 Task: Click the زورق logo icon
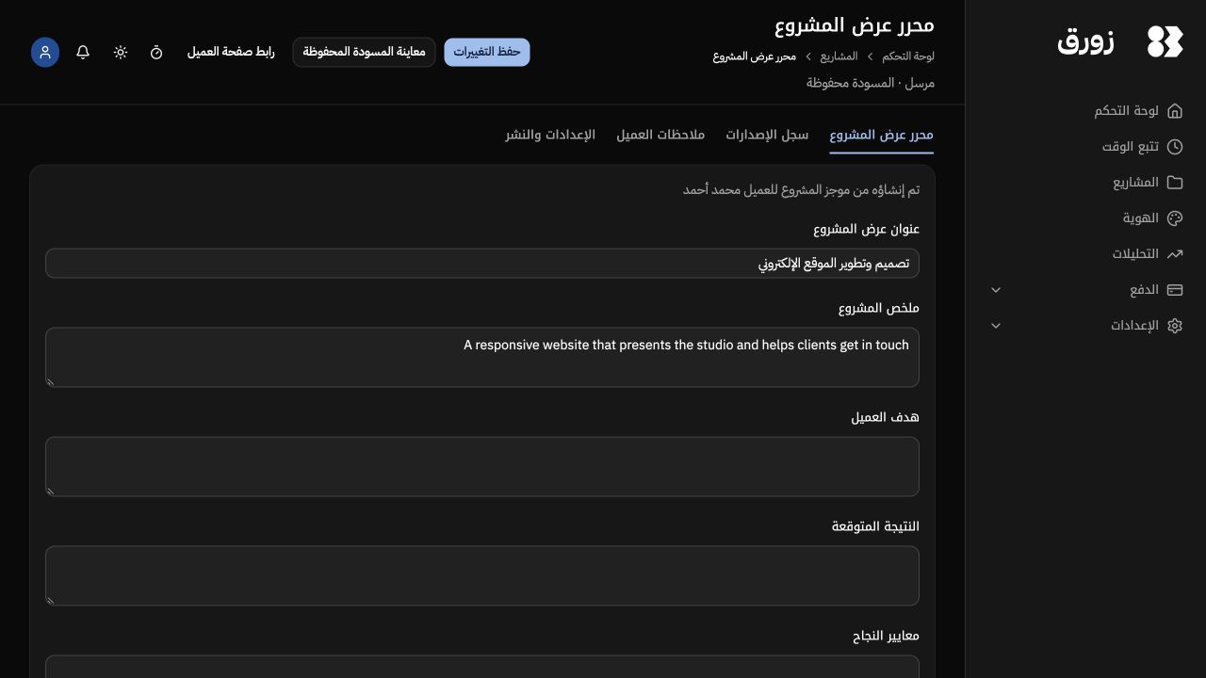[x=1165, y=41]
